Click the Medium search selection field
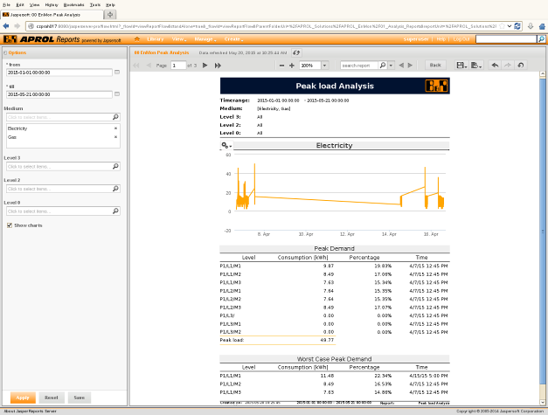Image resolution: width=548 pixels, height=415 pixels. [63, 117]
